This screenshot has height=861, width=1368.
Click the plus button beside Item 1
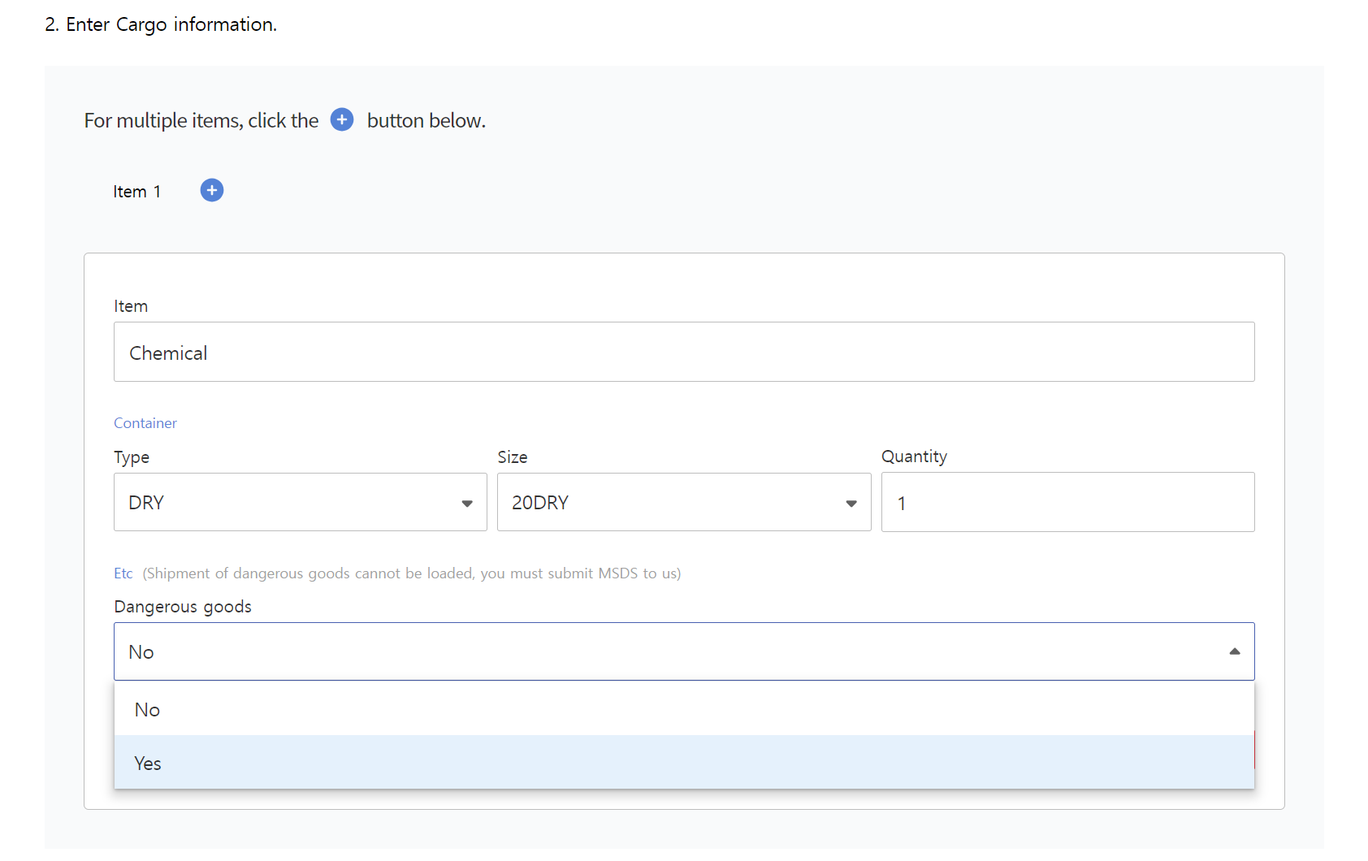pyautogui.click(x=212, y=190)
